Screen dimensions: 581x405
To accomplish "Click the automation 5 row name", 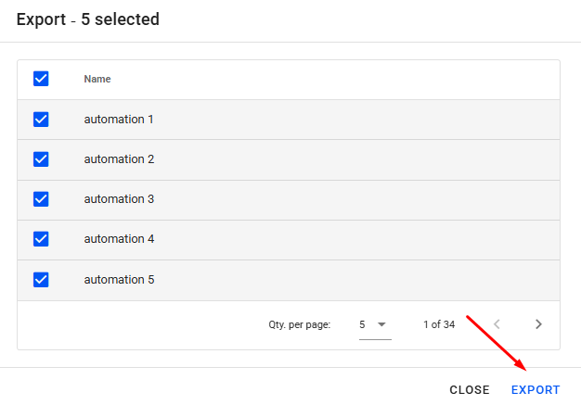I will point(119,280).
